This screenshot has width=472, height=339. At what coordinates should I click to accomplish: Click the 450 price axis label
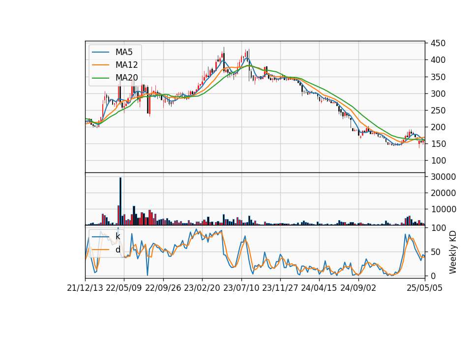(438, 43)
